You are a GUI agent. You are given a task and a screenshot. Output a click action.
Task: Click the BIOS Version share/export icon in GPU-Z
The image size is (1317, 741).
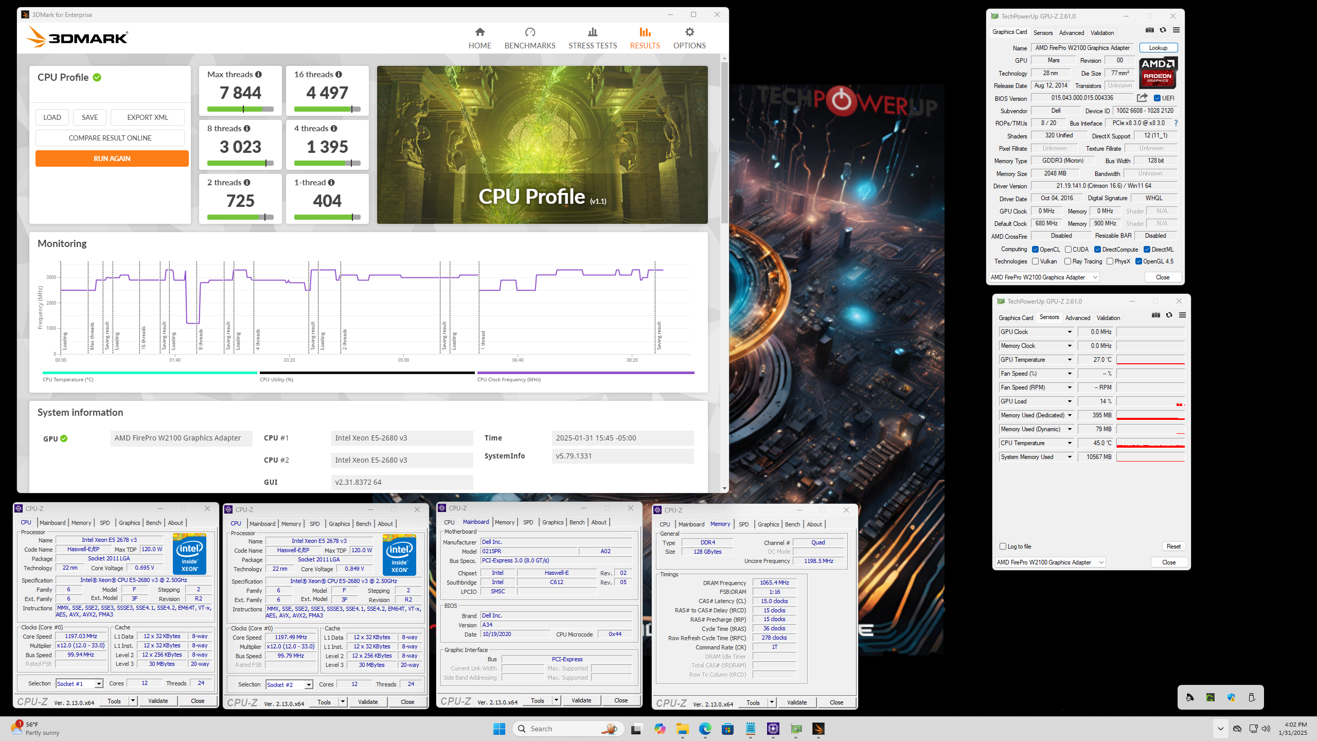tap(1143, 98)
